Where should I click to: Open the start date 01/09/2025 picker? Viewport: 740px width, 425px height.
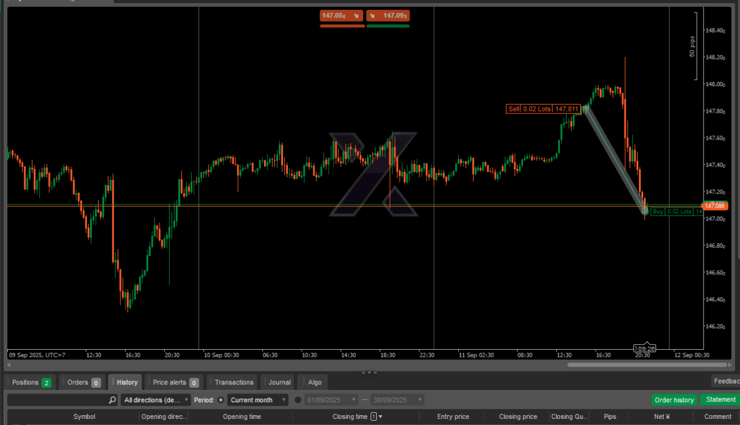click(331, 400)
